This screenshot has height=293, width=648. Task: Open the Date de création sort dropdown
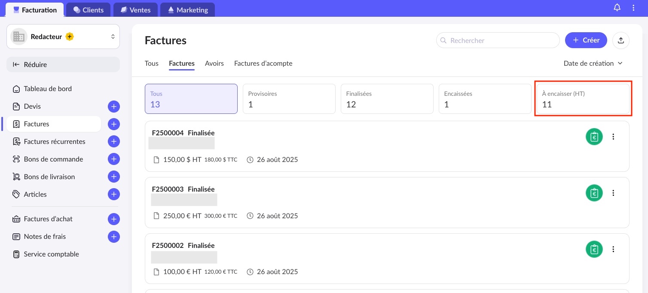(593, 63)
